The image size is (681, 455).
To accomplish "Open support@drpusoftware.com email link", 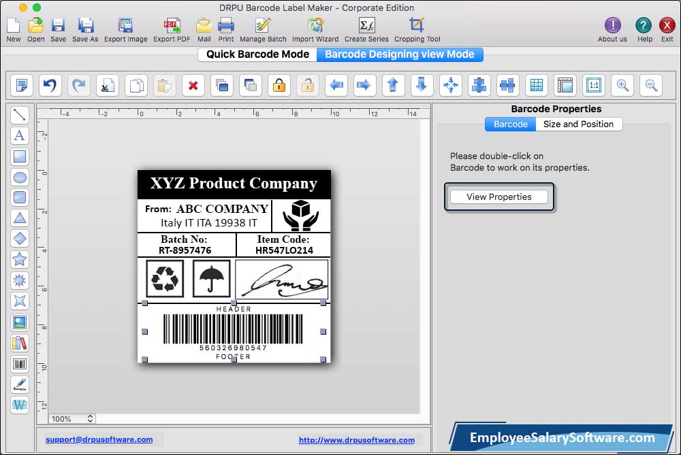I will pyautogui.click(x=99, y=439).
